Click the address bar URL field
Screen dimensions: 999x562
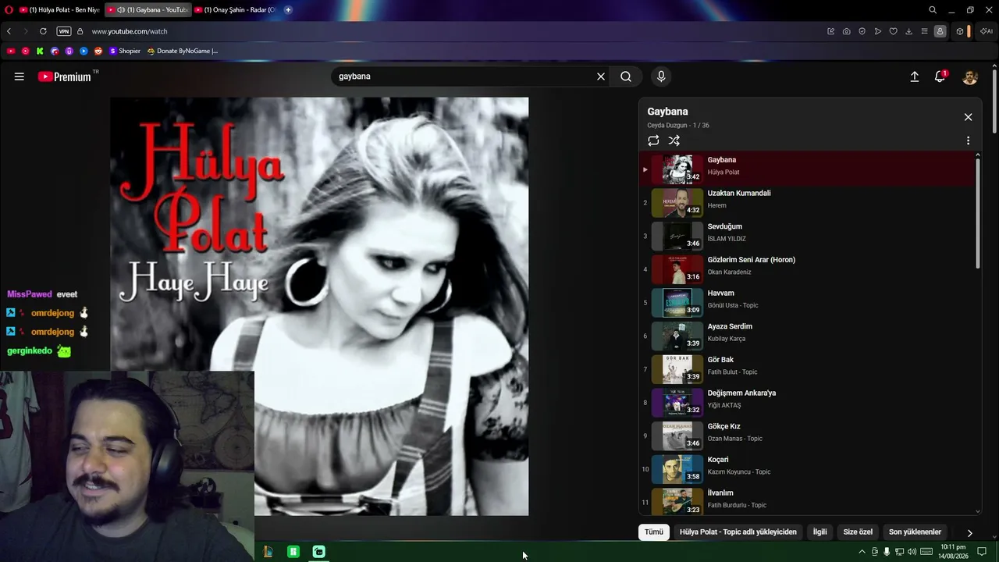coord(453,31)
